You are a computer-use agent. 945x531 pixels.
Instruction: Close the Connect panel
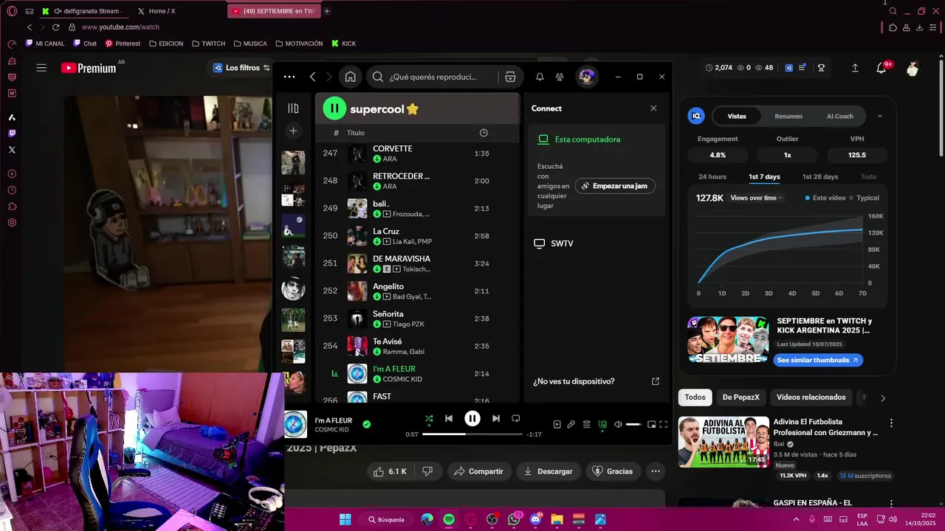pyautogui.click(x=653, y=108)
